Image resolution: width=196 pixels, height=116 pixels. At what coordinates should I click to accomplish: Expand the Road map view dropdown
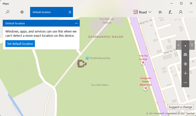[x=143, y=12]
